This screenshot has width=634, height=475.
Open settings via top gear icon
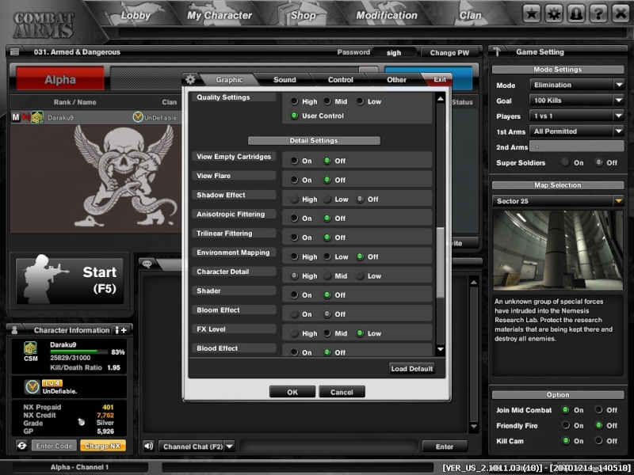click(554, 13)
